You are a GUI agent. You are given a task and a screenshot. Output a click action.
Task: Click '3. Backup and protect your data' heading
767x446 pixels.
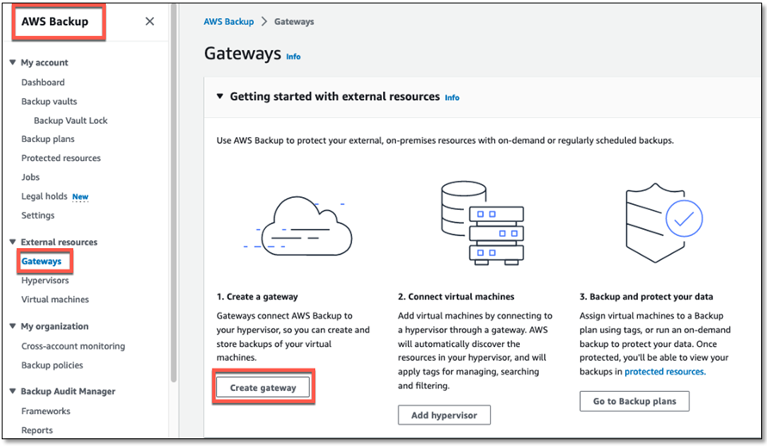646,296
